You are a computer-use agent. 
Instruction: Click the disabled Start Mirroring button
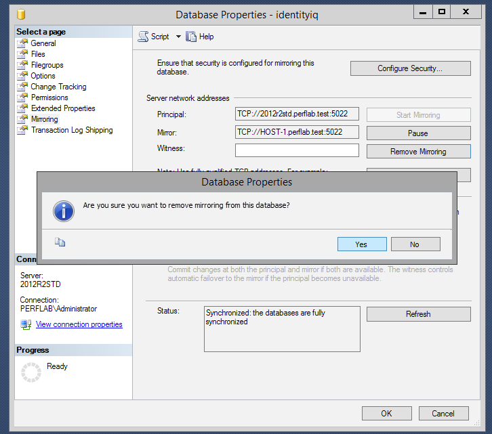pos(419,115)
